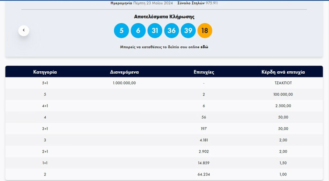Click the date Πέμπτη 23 Μαΐου 2024

tap(157, 3)
